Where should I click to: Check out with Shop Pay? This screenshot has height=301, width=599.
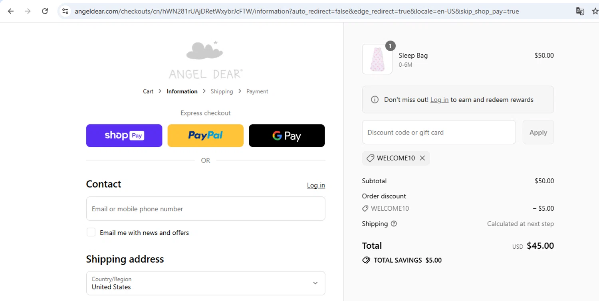coord(124,136)
